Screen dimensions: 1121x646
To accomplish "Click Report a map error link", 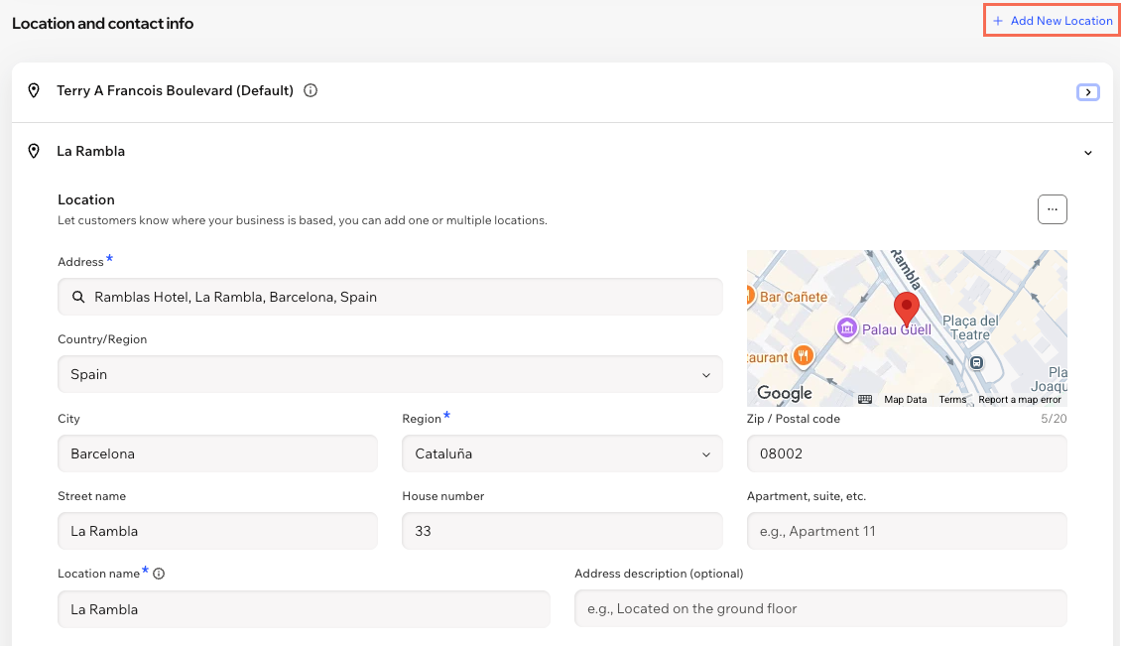I will click(1020, 399).
